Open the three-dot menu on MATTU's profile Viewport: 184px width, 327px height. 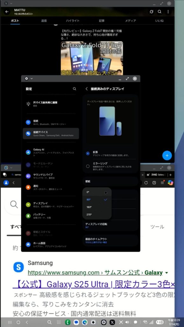click(168, 12)
